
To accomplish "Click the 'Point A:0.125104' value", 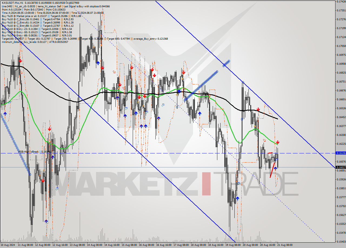I will (x=11, y=9).
